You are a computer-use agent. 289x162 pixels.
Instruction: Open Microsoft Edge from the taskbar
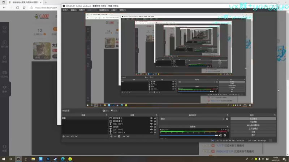62,159
